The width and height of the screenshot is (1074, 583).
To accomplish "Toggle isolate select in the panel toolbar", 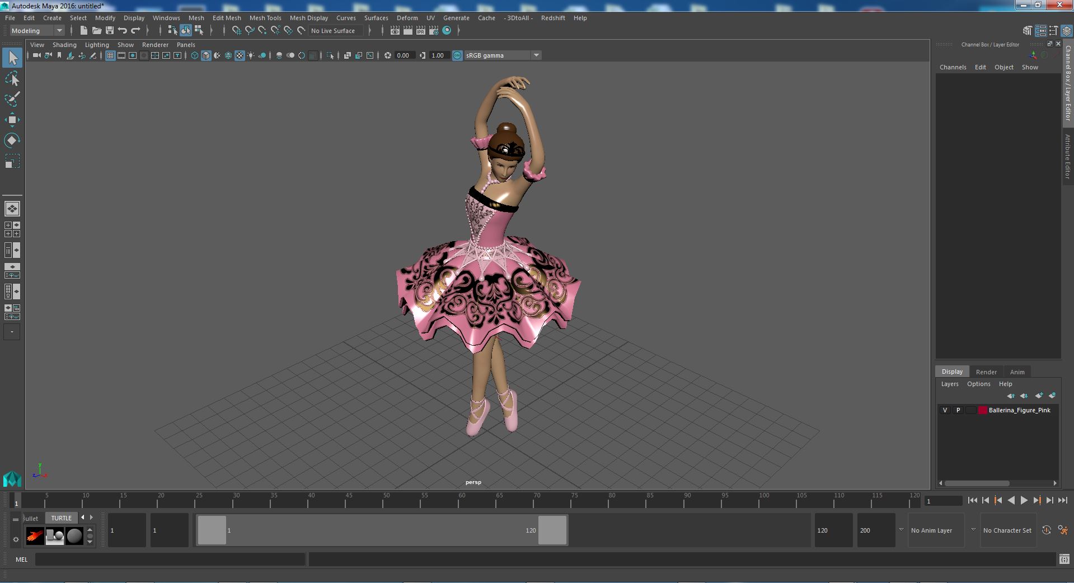I will coord(330,55).
